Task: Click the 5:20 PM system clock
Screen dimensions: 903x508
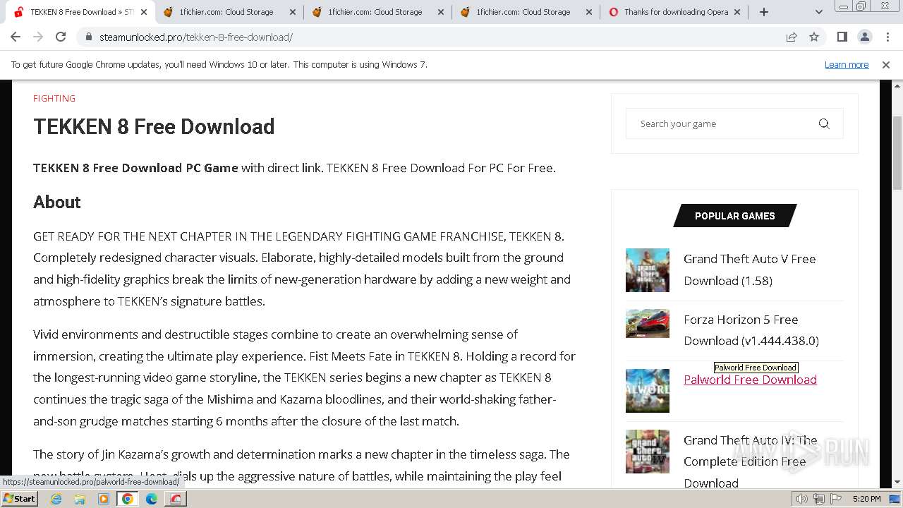Action: click(x=866, y=499)
